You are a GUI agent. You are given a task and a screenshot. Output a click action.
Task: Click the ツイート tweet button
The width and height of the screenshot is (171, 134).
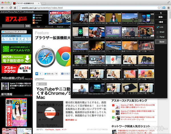49,74
